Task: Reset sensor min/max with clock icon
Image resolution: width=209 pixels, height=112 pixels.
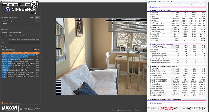Action: tap(189, 109)
